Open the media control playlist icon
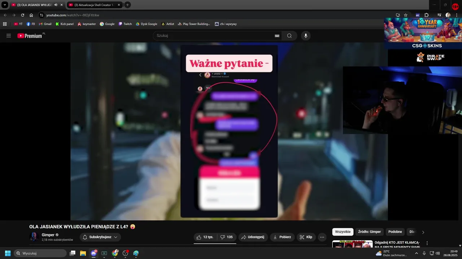Viewport: 462px width, 259px height. pos(439,15)
